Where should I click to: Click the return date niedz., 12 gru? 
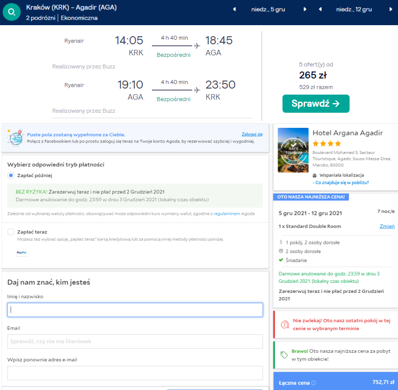pos(354,10)
